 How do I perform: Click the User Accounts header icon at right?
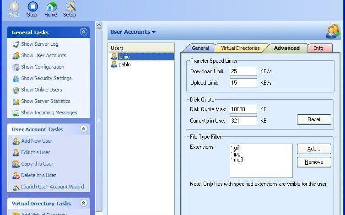point(333,32)
